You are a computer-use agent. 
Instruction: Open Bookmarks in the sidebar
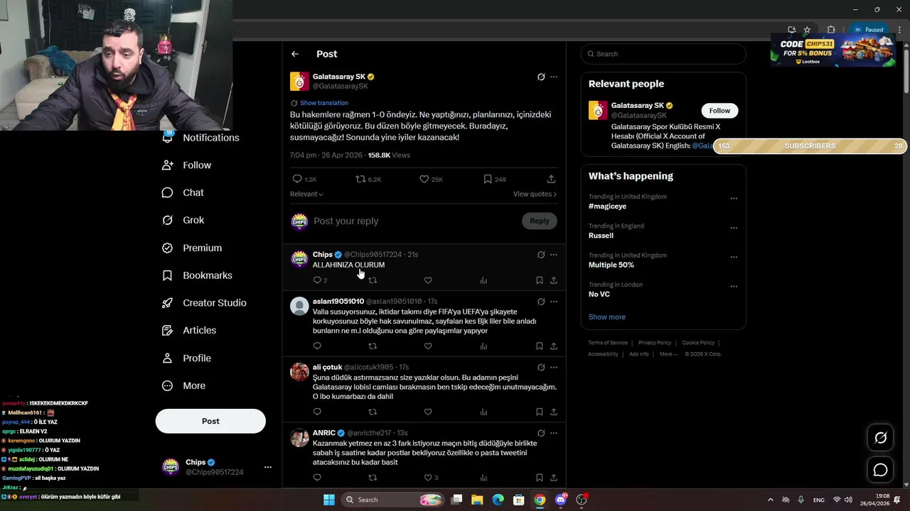(197, 275)
